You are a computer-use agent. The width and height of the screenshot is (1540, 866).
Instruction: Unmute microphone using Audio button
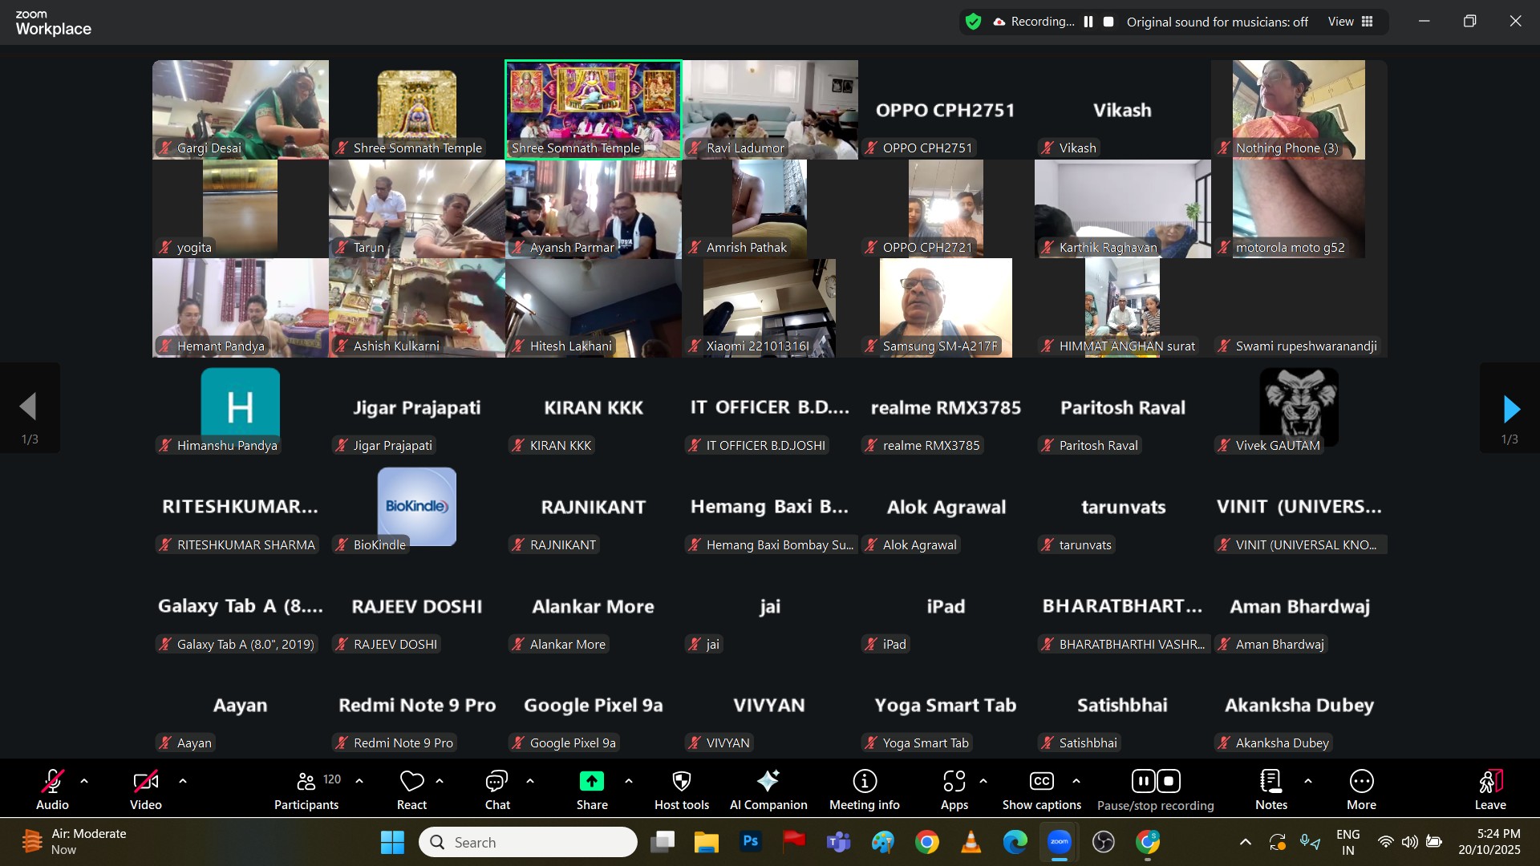(53, 790)
